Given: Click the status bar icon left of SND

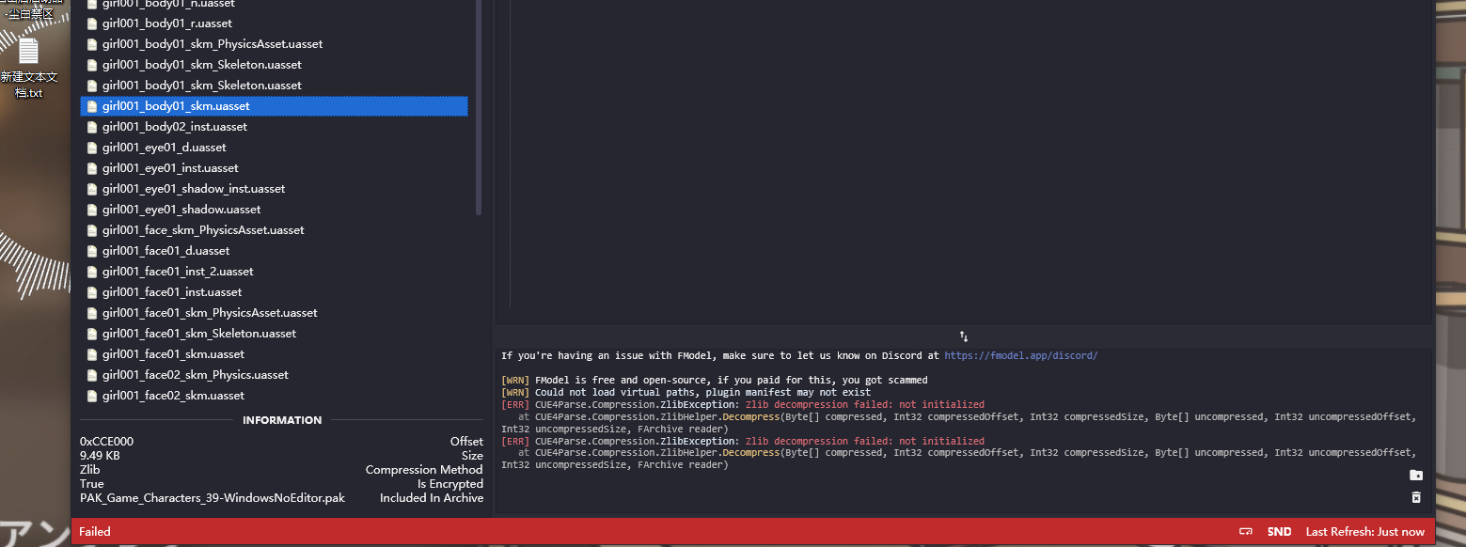Looking at the screenshot, I should point(1246,532).
